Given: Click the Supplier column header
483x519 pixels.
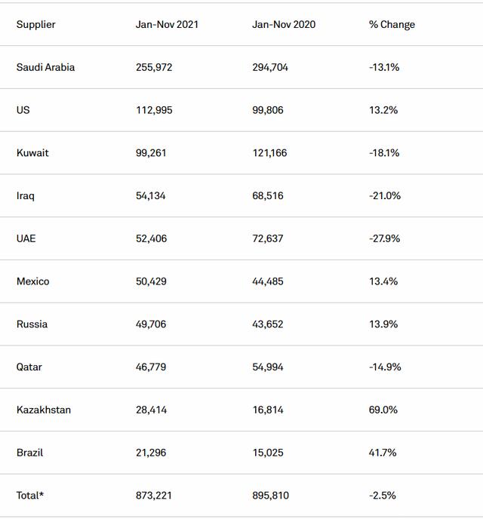Looking at the screenshot, I should (35, 24).
